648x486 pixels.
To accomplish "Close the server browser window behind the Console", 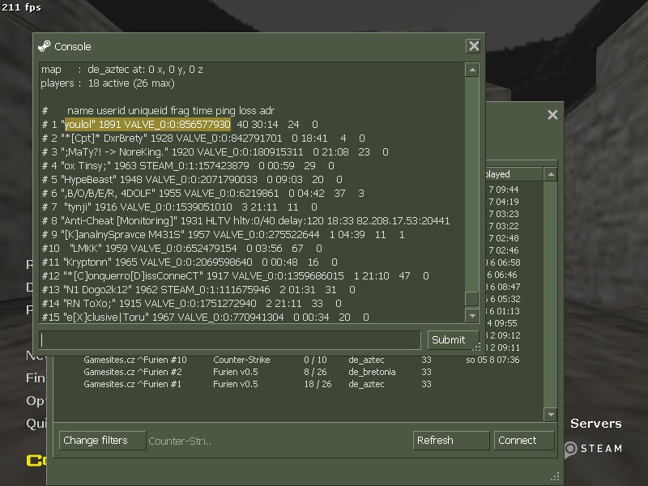I will point(552,115).
